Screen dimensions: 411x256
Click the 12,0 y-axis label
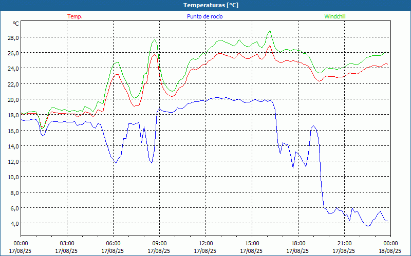(x=13, y=162)
